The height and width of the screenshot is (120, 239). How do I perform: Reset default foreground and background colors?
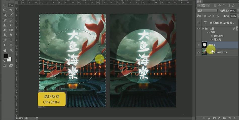[5, 61]
